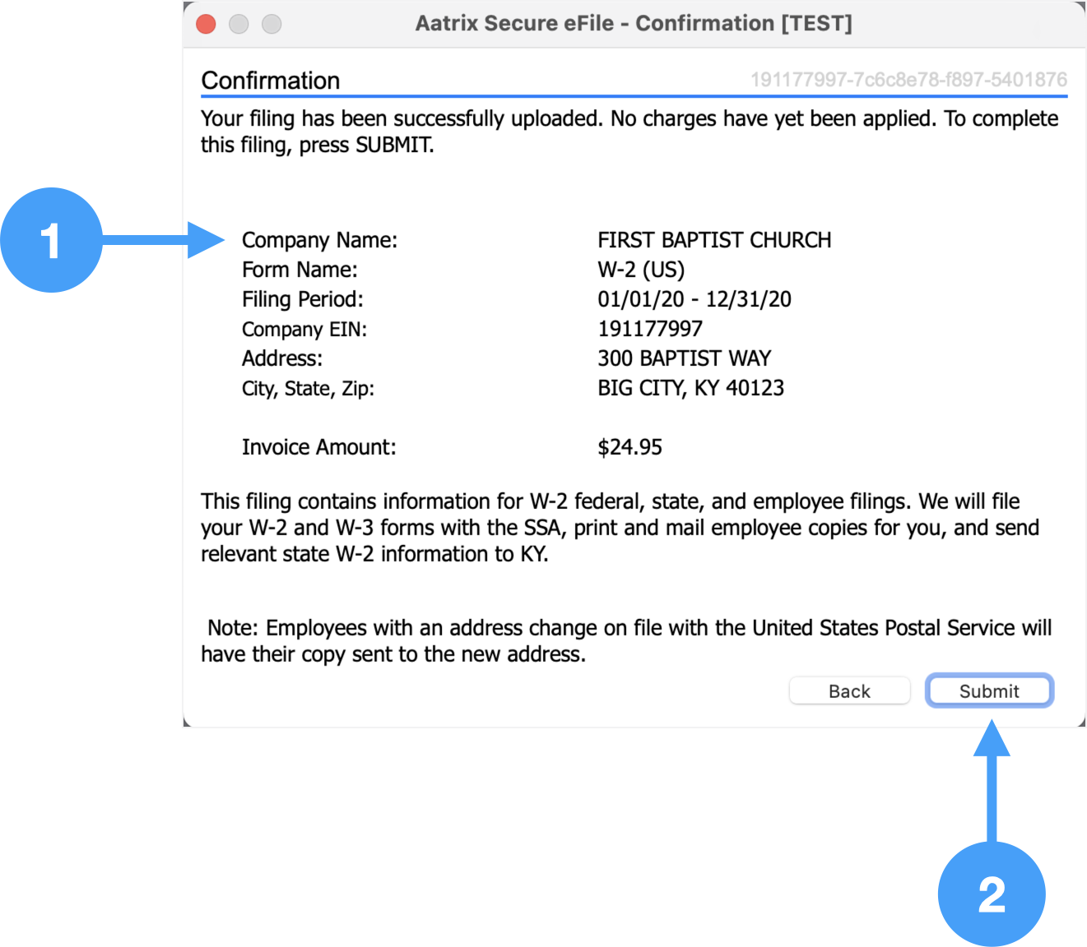The width and height of the screenshot is (1087, 947).
Task: Click the blue number 2 callout circle
Action: [991, 894]
